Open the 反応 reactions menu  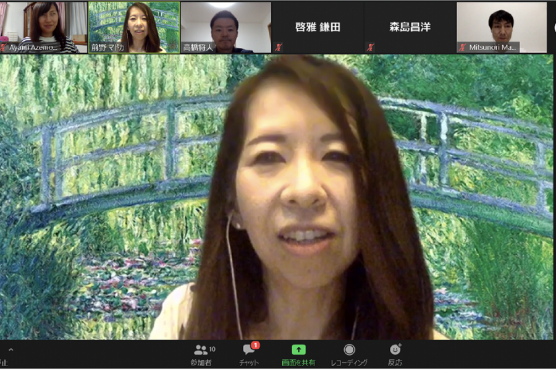(x=395, y=355)
